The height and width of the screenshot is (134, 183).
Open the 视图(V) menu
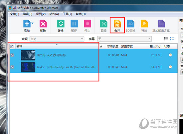point(41,14)
